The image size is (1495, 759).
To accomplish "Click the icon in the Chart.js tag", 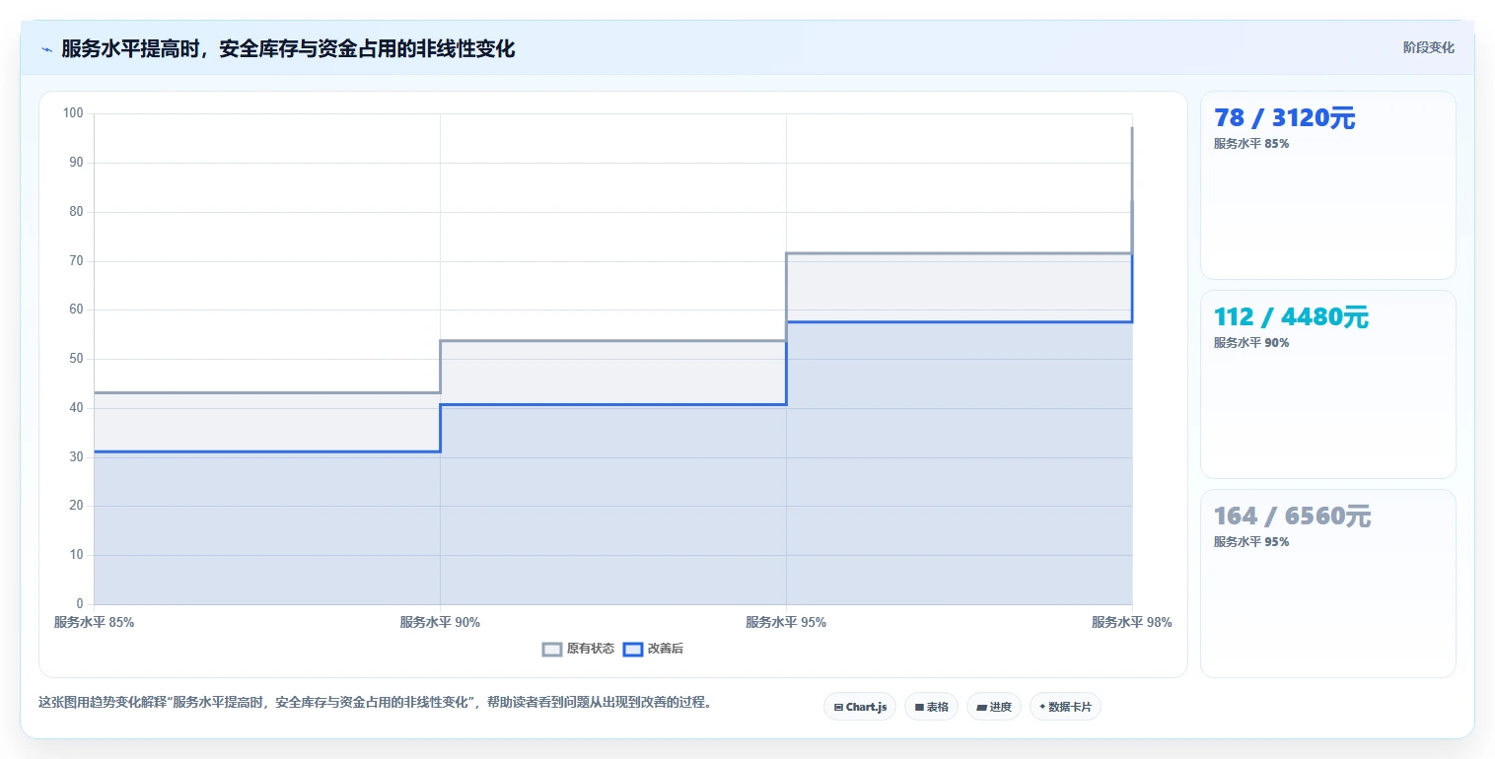I will click(x=838, y=707).
